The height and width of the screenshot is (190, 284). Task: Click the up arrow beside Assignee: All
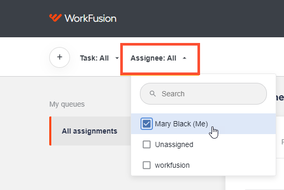tap(184, 58)
